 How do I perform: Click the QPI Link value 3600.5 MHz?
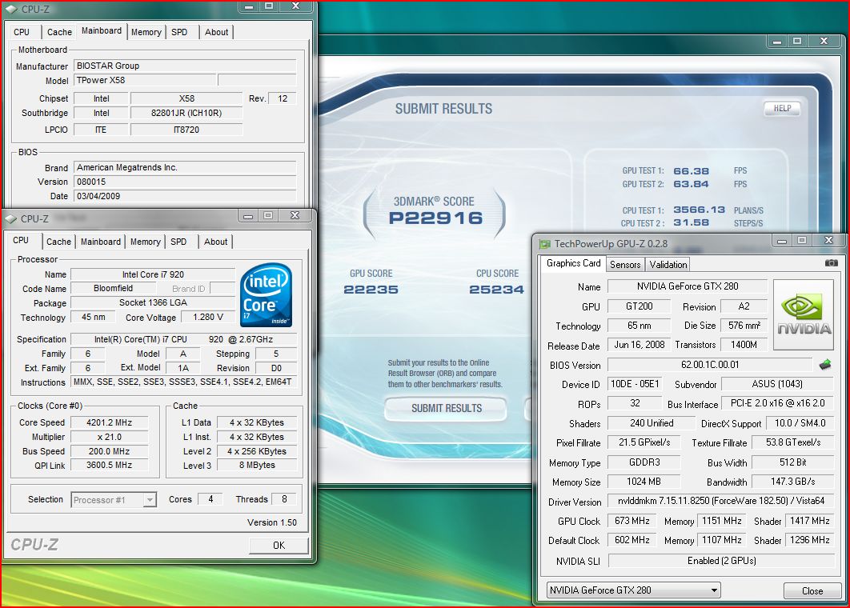click(x=110, y=465)
